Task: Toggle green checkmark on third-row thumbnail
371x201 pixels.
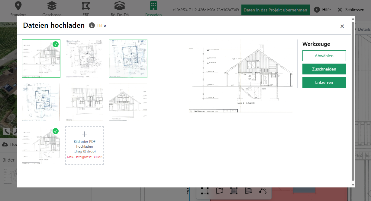Action: (55, 131)
